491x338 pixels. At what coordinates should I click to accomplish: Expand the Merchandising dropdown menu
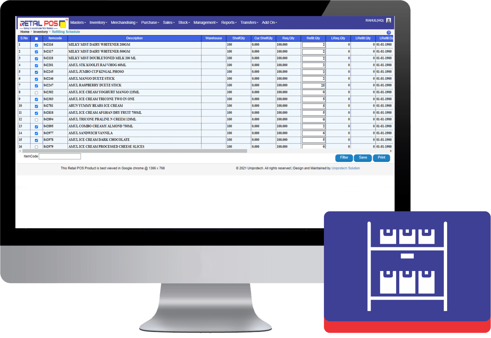click(124, 23)
